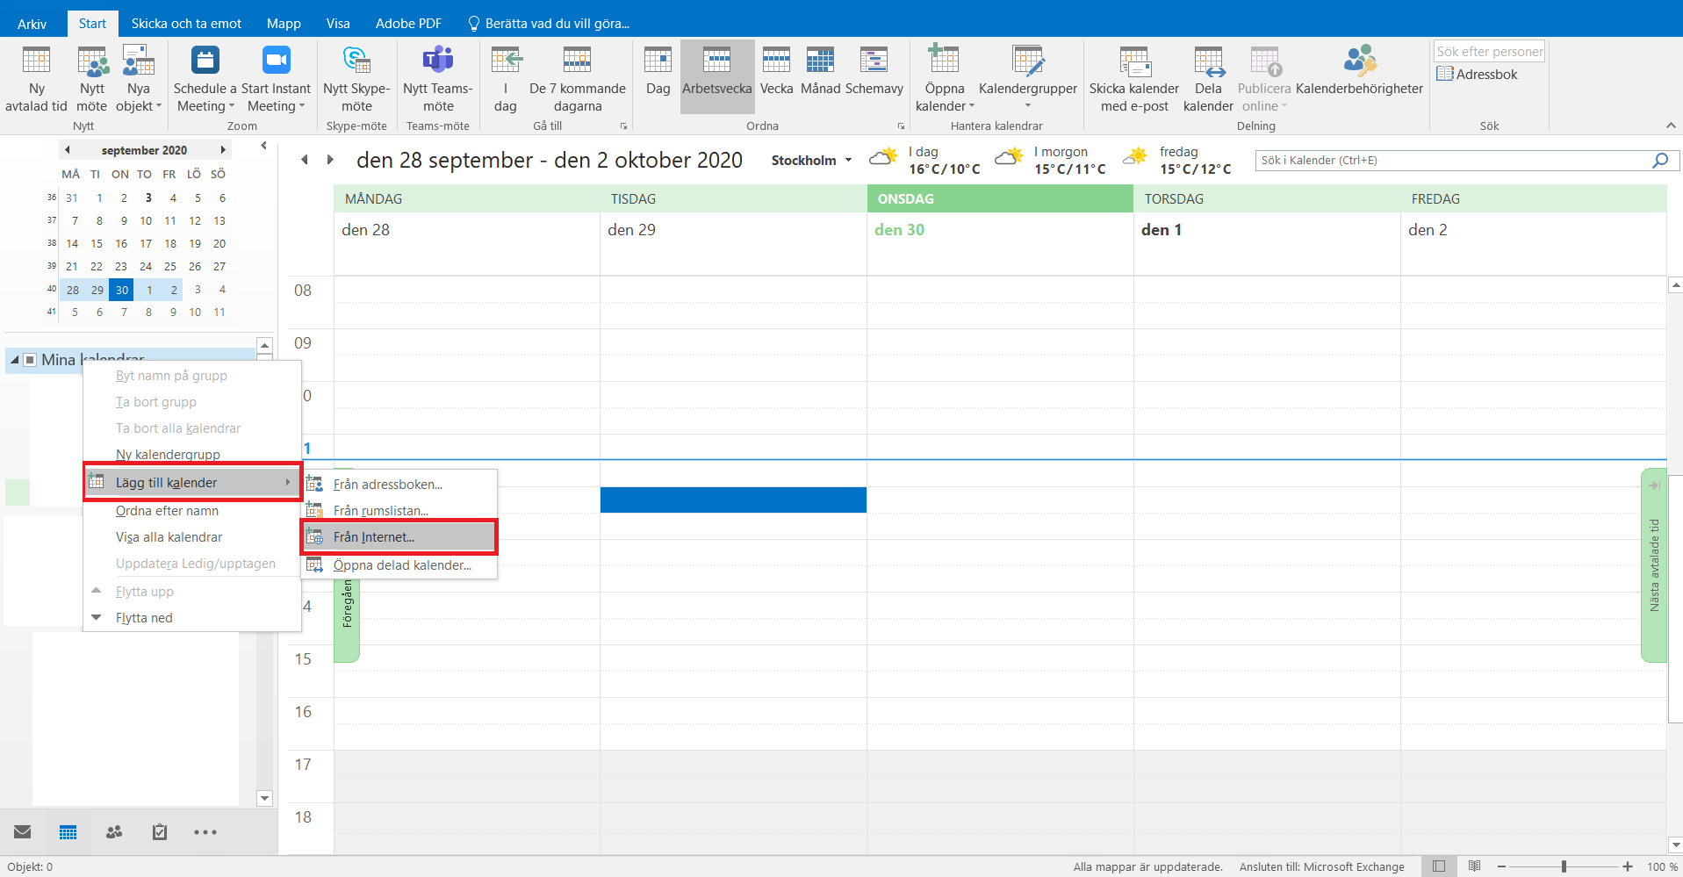Start Instant Meeting with Zoom icon
This screenshot has height=877, width=1683.
pyautogui.click(x=276, y=61)
